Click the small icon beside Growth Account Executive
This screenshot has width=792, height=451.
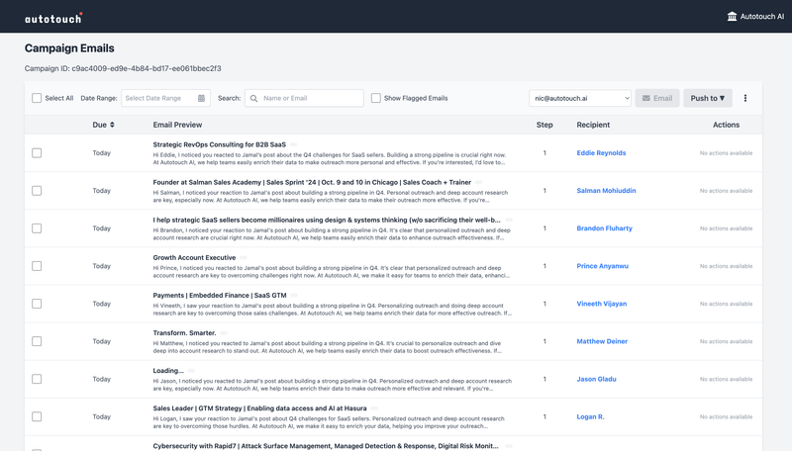[x=244, y=257]
